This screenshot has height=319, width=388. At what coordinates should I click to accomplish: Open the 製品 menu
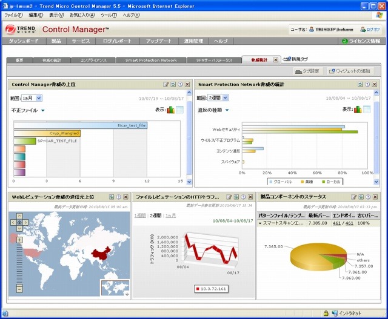coord(56,41)
